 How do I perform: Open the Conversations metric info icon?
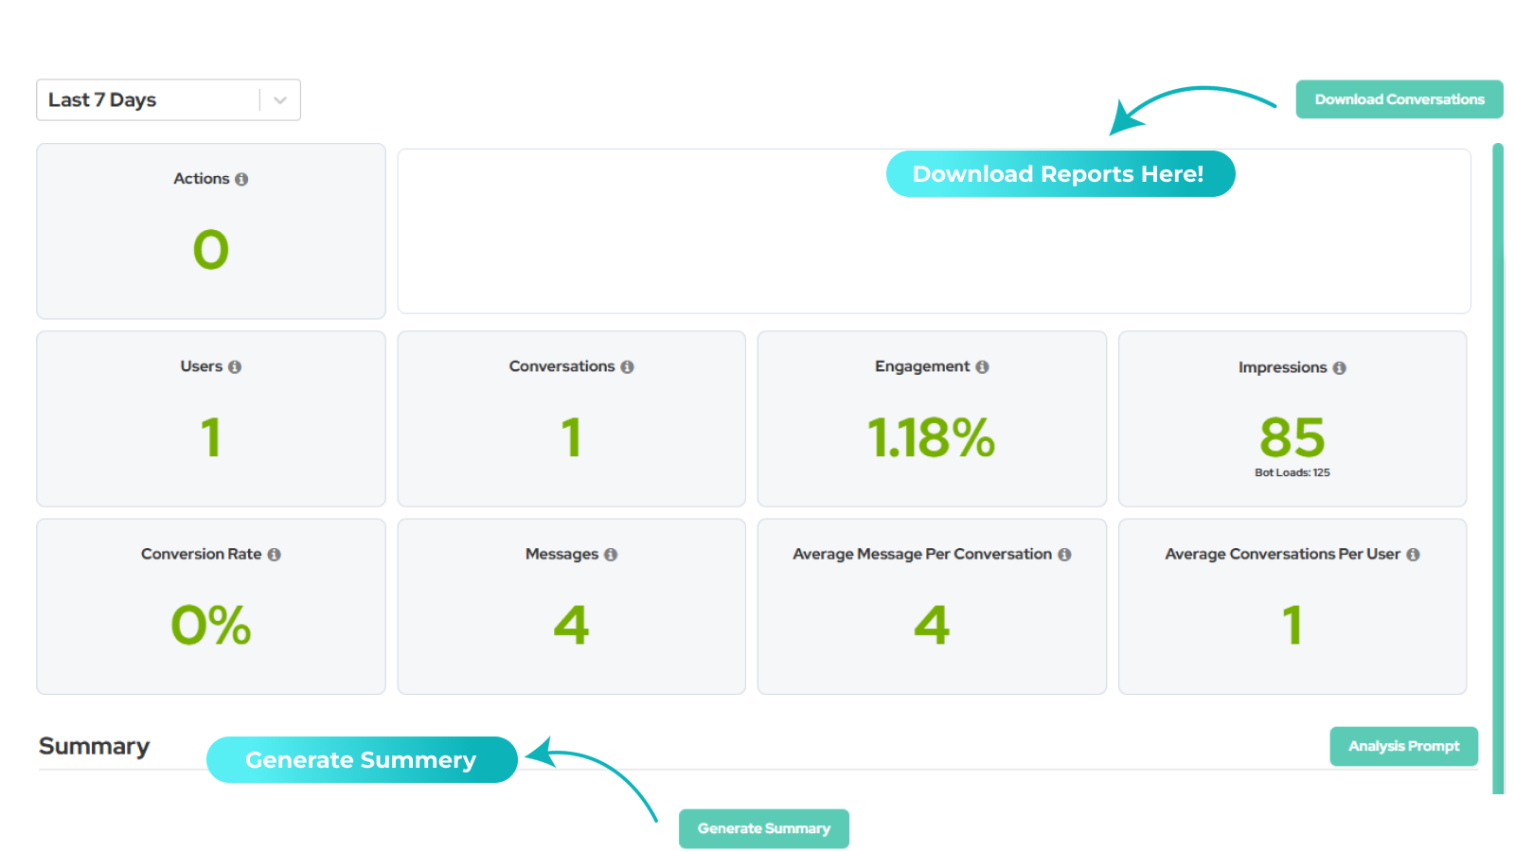[x=627, y=366]
